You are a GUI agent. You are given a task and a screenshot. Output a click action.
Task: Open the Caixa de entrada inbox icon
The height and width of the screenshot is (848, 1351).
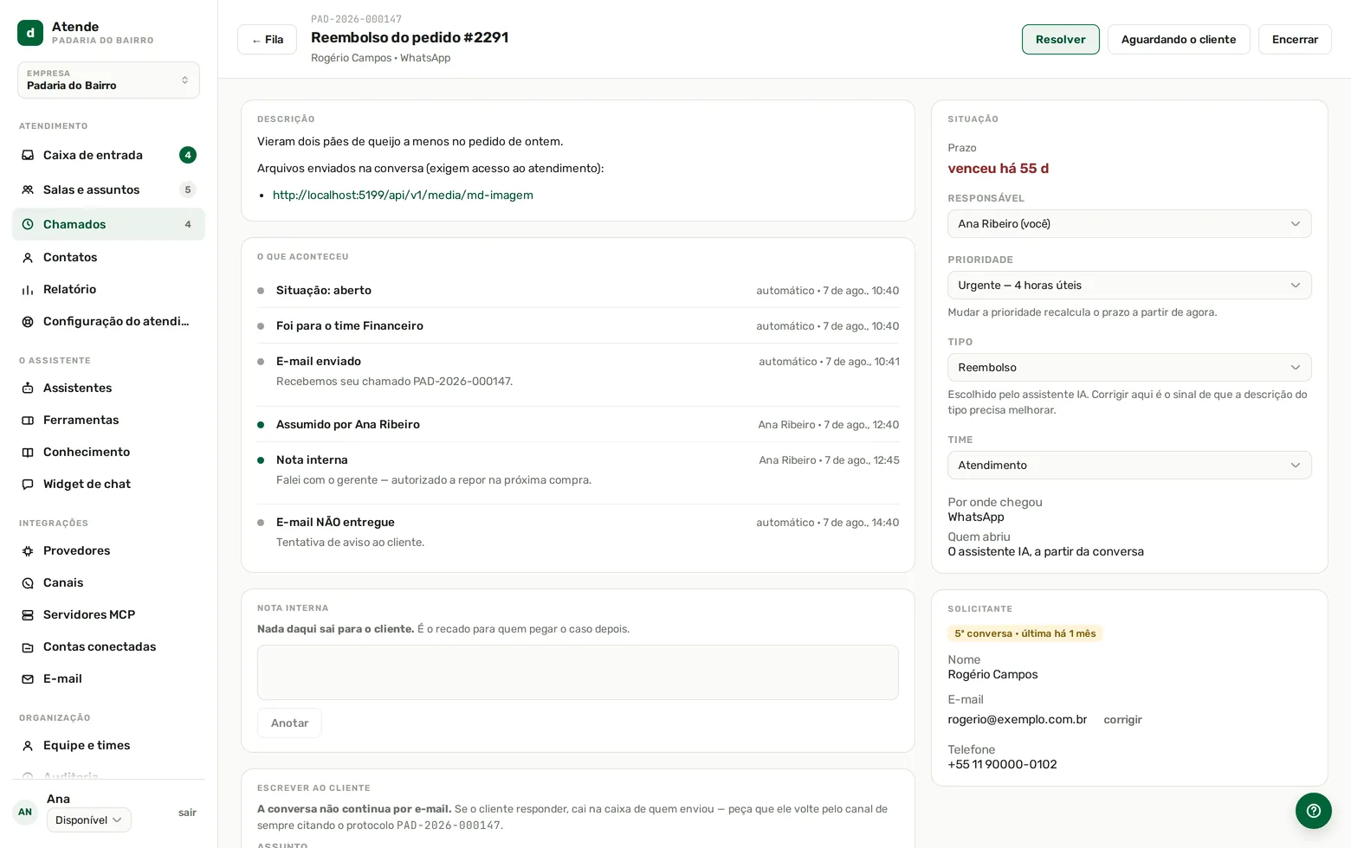pos(28,155)
